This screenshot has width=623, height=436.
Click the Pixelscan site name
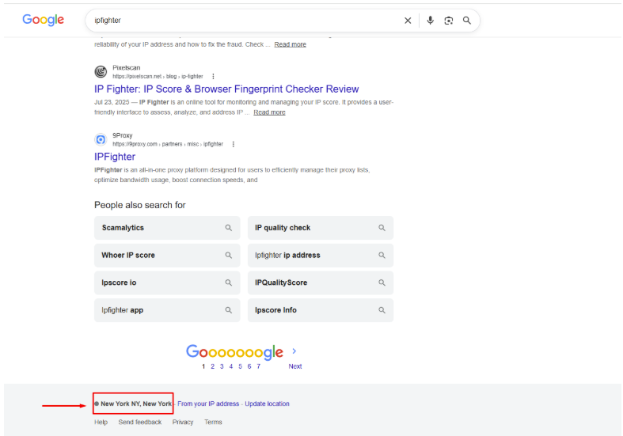[127, 68]
